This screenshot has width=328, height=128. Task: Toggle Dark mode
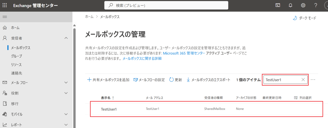[304, 18]
